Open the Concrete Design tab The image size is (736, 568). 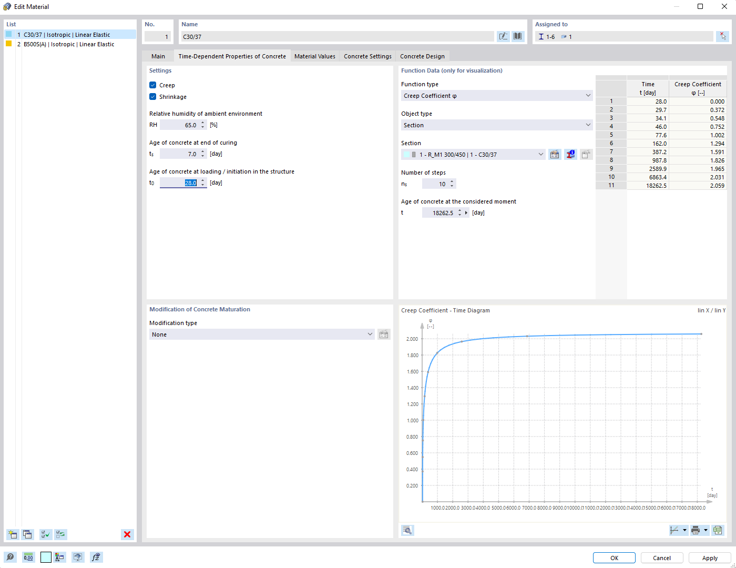(422, 56)
